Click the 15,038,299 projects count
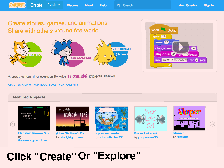 [77, 77]
